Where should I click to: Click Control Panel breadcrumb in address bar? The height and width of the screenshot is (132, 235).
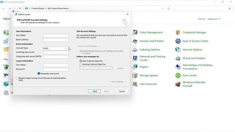pyautogui.click(x=37, y=9)
